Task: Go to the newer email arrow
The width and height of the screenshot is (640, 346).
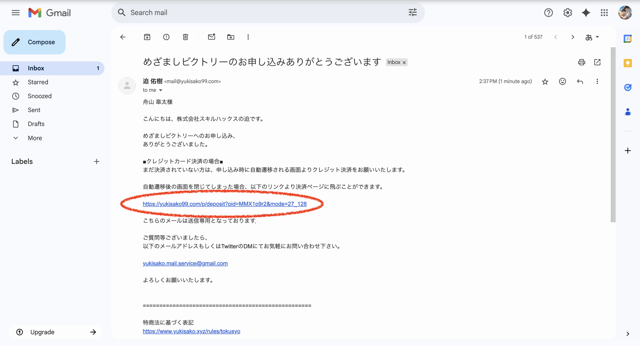Action: (x=555, y=37)
